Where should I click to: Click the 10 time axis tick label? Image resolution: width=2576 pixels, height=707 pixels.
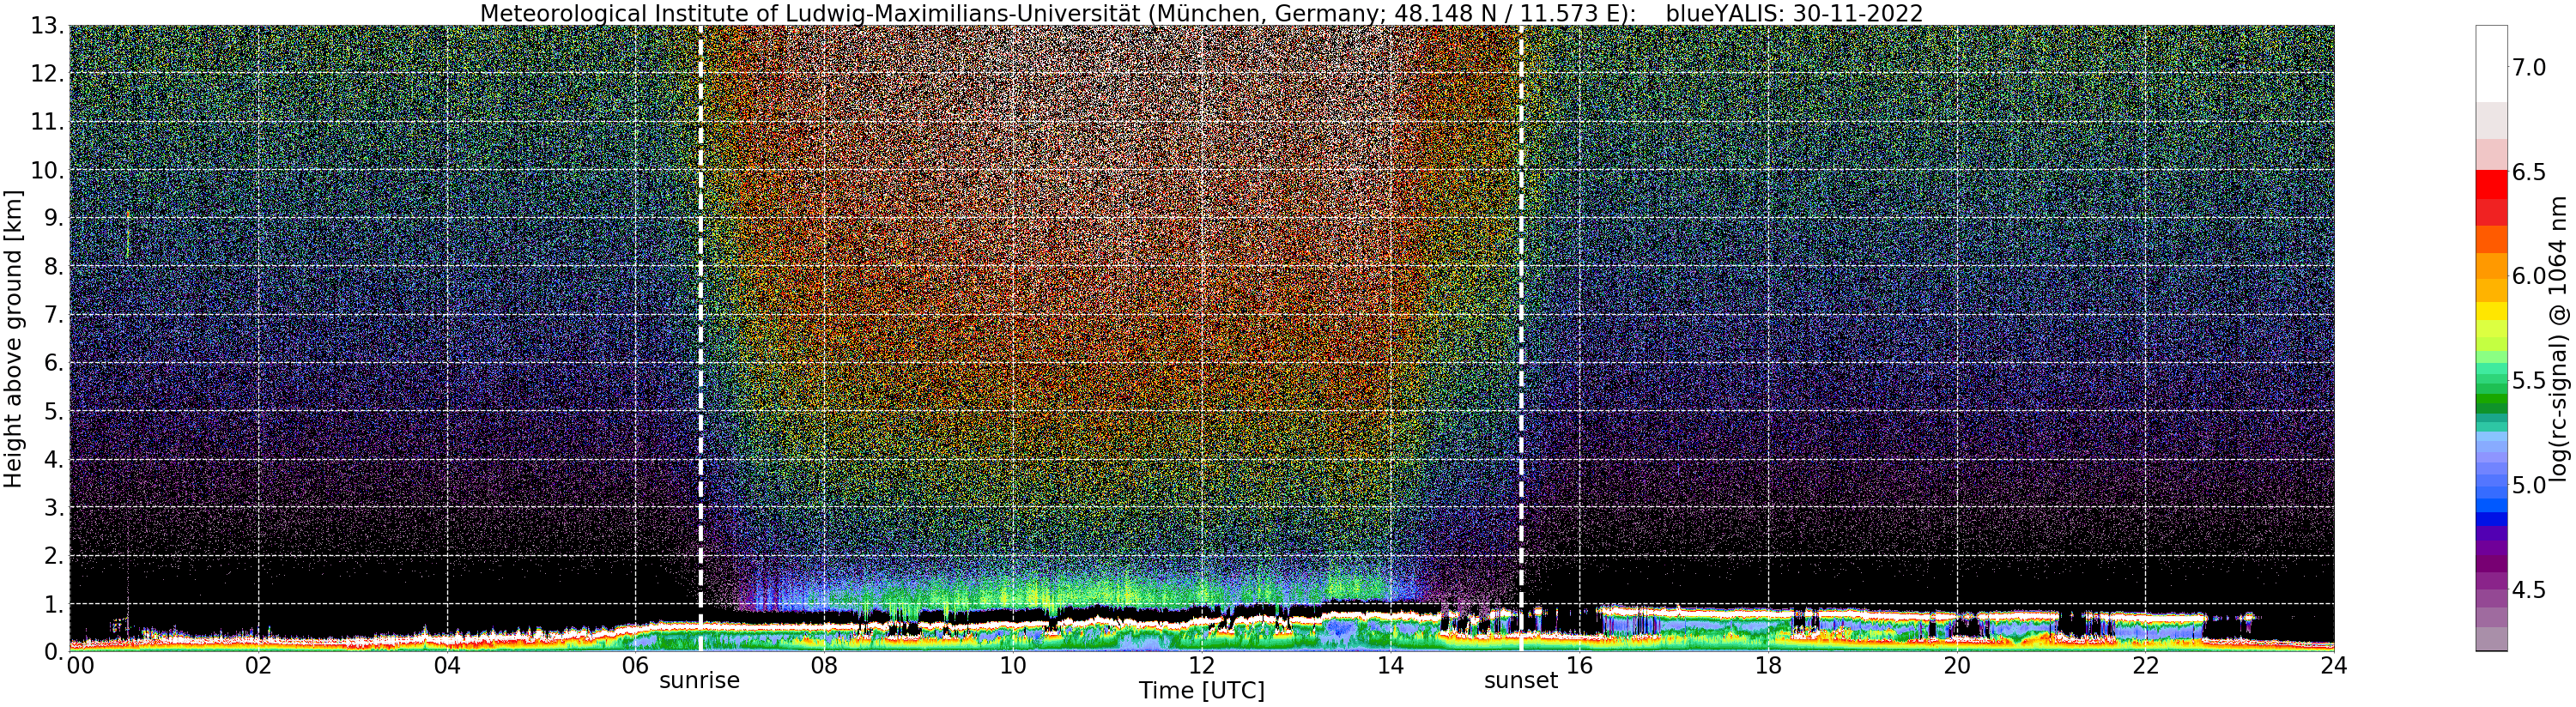point(1013,666)
